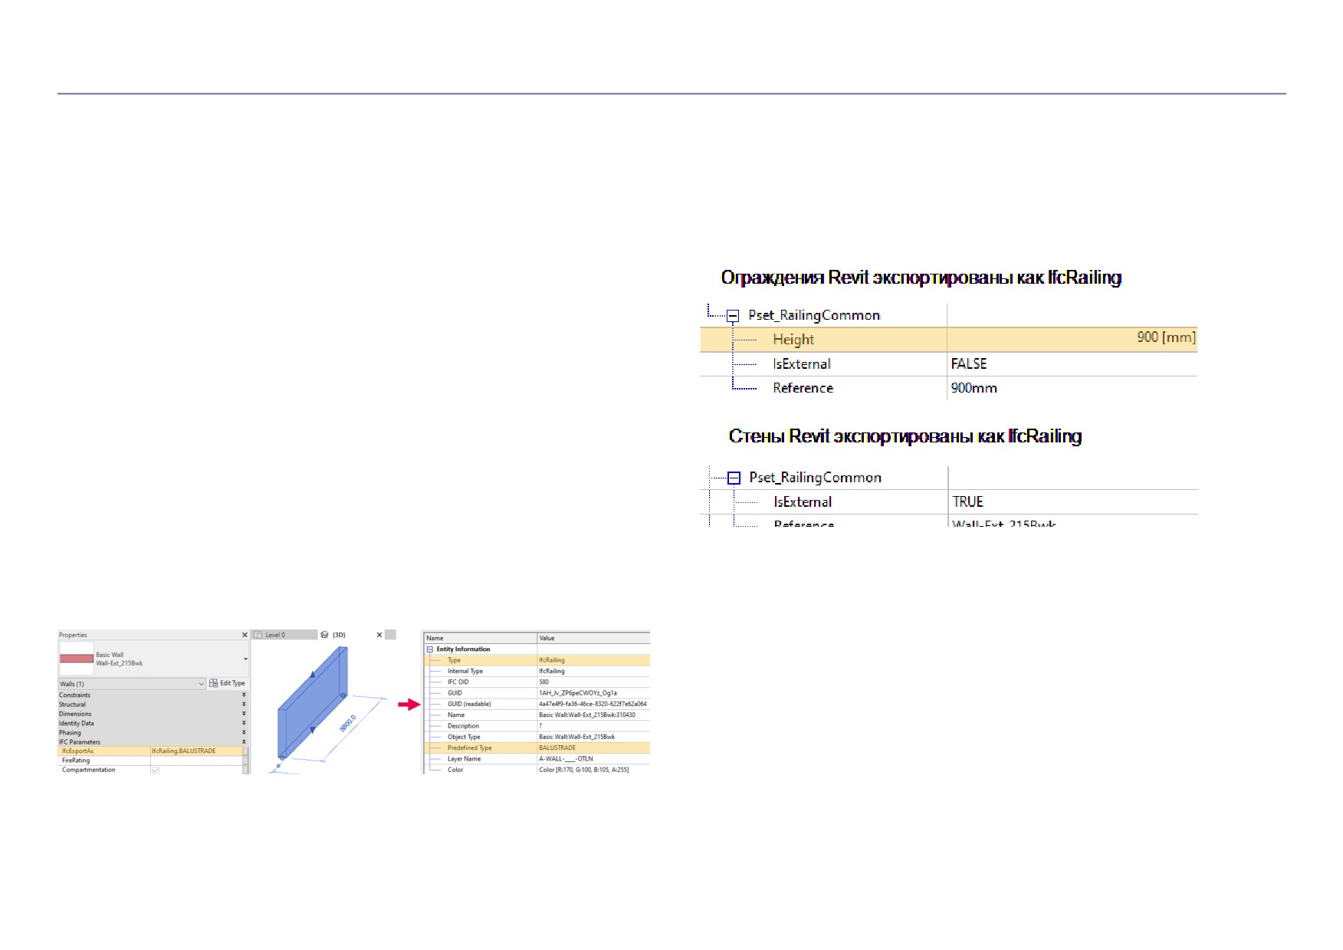Click the readable GUID value starting 4a47e4f9
The image size is (1343, 950).
tap(593, 704)
